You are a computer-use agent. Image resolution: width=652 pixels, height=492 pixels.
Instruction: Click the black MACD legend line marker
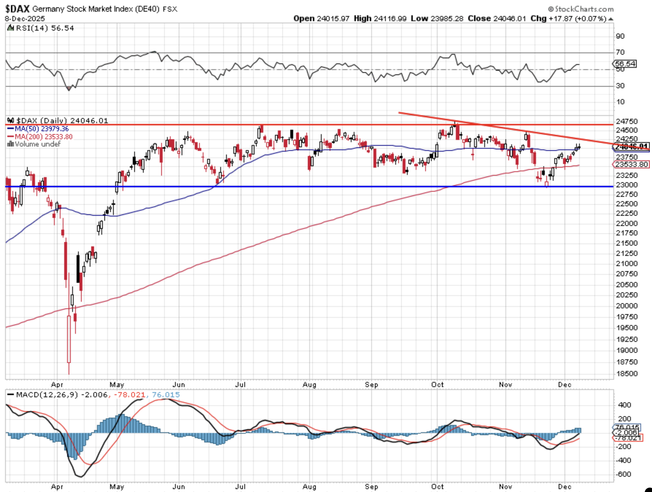pyautogui.click(x=11, y=395)
